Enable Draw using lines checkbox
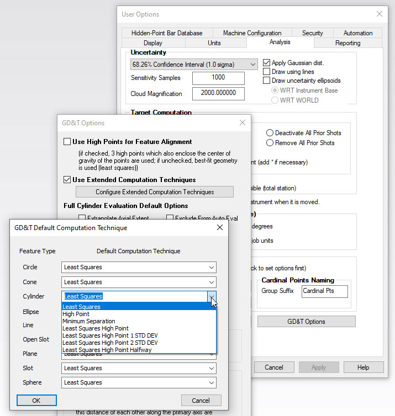The width and height of the screenshot is (395, 416). (x=266, y=71)
